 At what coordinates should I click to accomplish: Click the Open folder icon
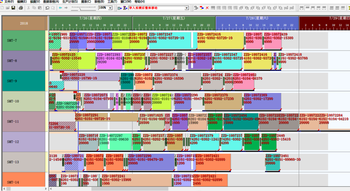pyautogui.click(x=8, y=8)
